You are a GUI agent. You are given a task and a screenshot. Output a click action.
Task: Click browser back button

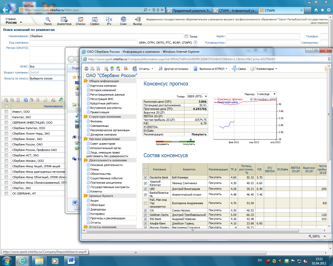(x=5, y=10)
